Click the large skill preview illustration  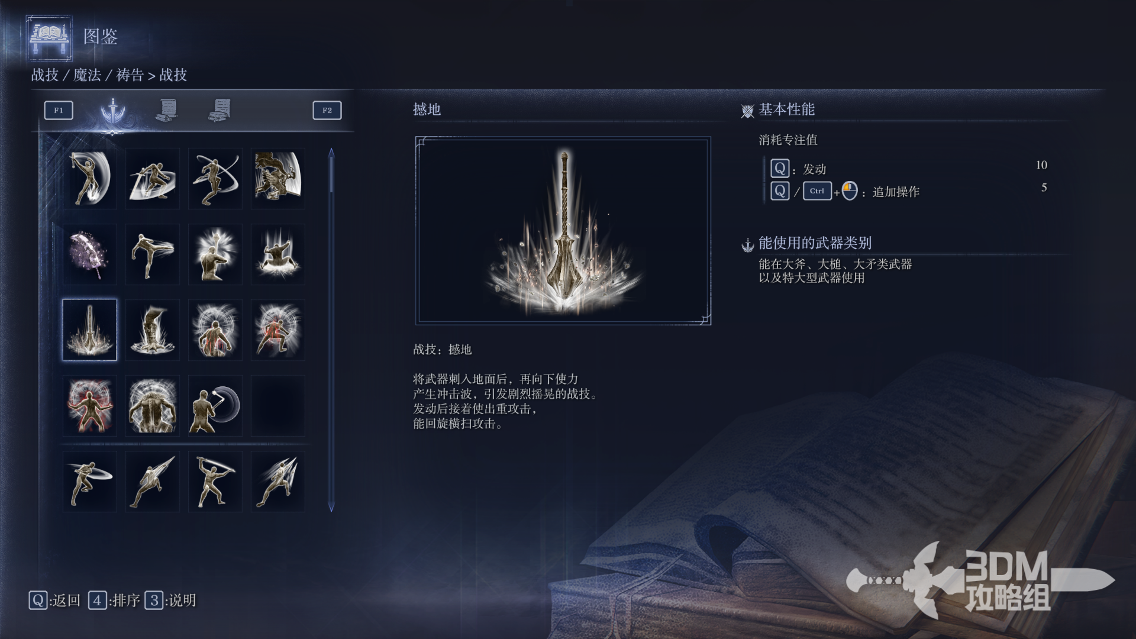(x=563, y=231)
